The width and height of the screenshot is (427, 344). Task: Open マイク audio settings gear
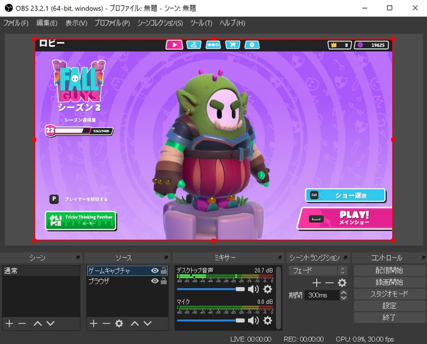(x=267, y=320)
